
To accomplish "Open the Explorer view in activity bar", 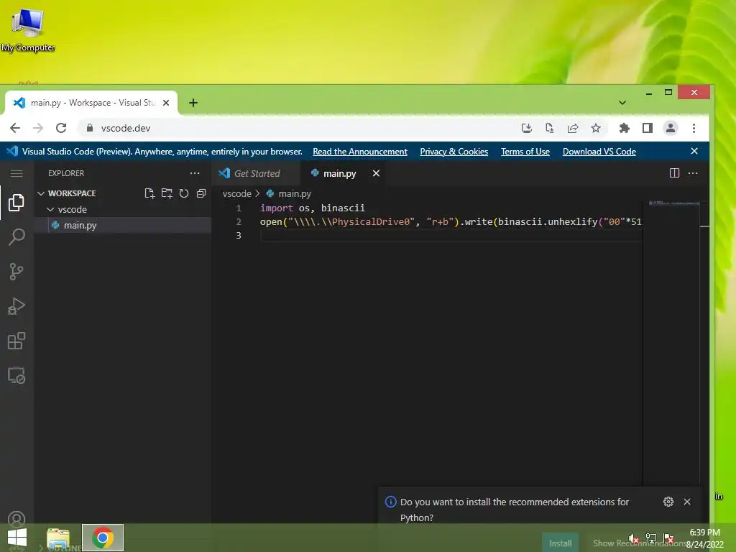I will click(x=17, y=202).
